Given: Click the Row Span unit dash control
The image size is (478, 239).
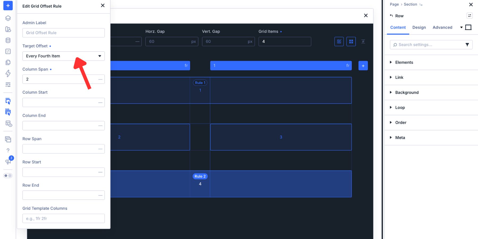Looking at the screenshot, I should pos(100,149).
